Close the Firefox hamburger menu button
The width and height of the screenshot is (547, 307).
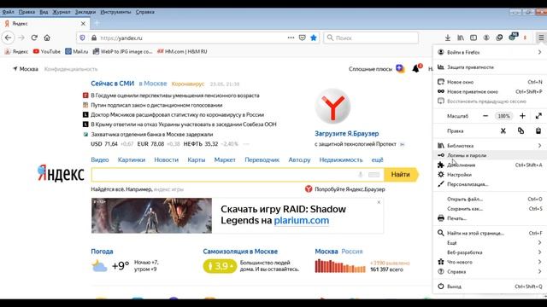pos(541,38)
